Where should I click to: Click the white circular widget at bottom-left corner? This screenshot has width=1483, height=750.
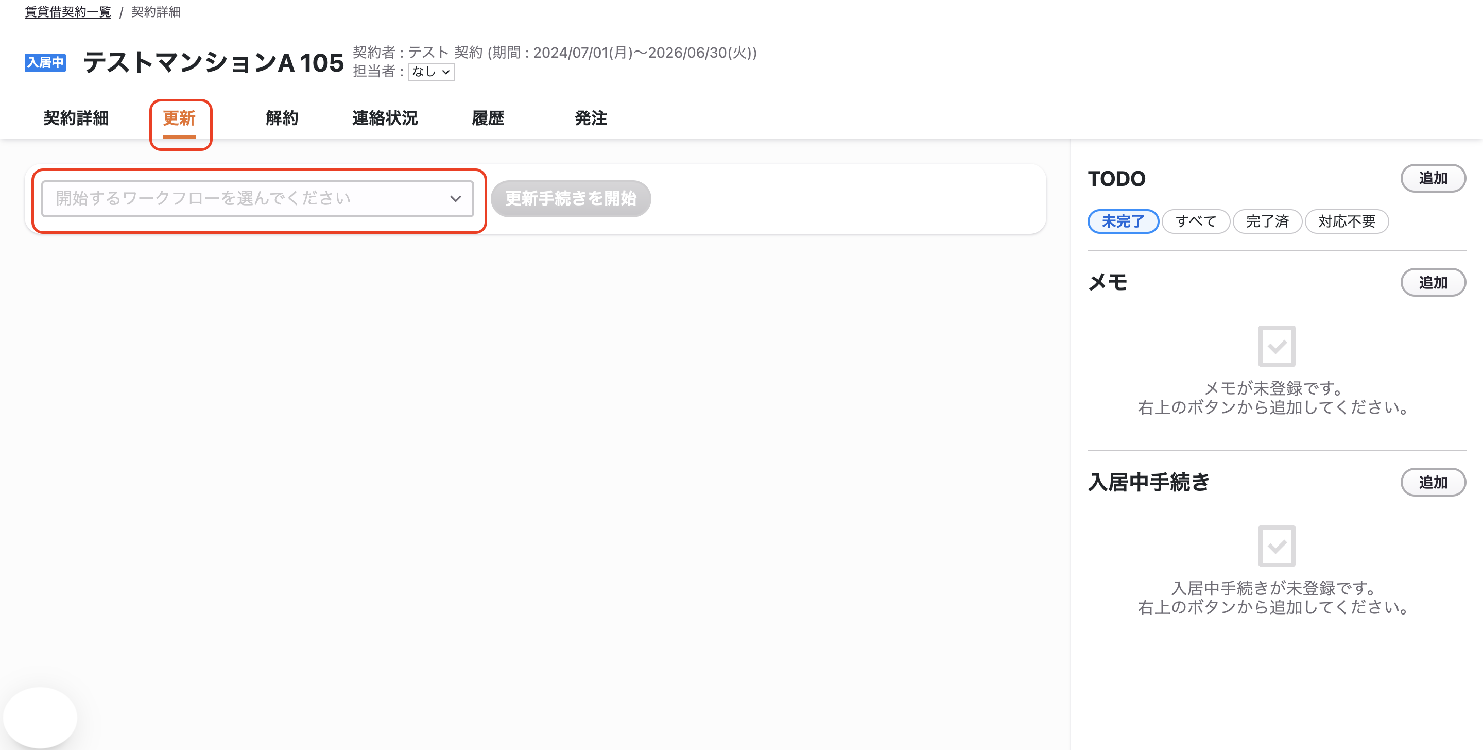pyautogui.click(x=40, y=718)
